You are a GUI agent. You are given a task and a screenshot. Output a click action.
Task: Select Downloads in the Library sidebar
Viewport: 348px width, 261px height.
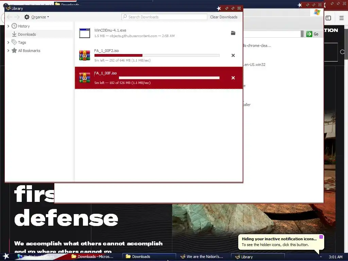39,34
